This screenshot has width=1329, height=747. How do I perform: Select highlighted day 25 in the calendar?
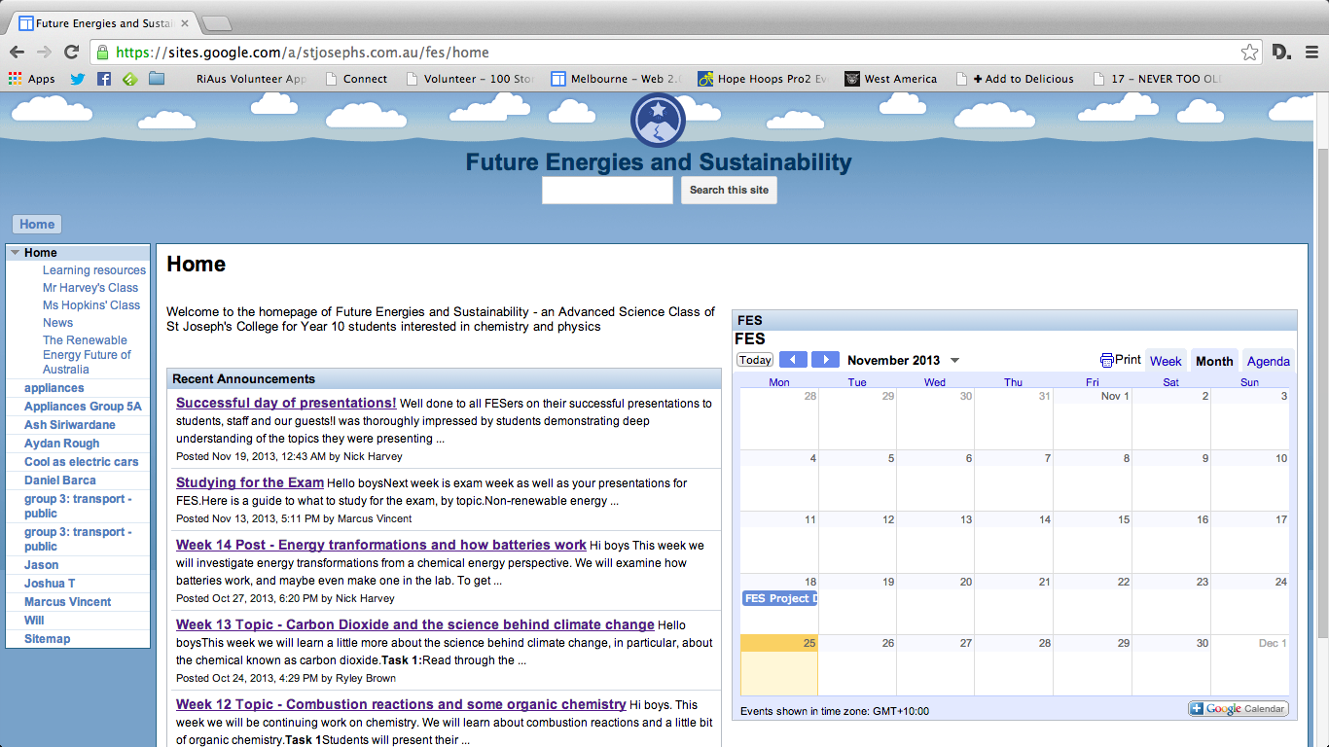click(779, 665)
